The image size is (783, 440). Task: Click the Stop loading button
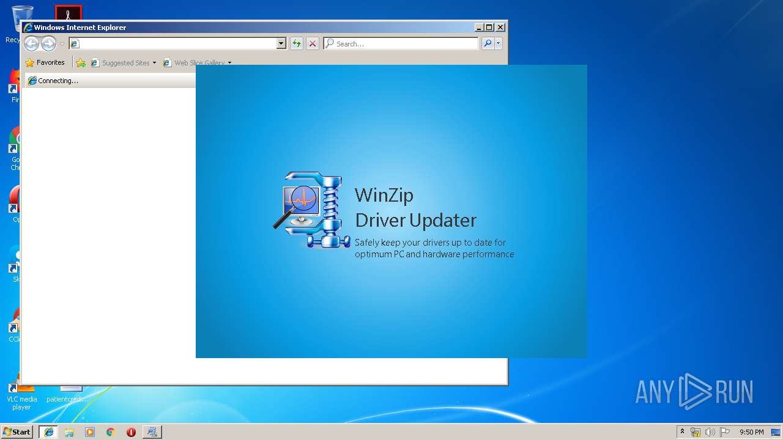pyautogui.click(x=313, y=43)
